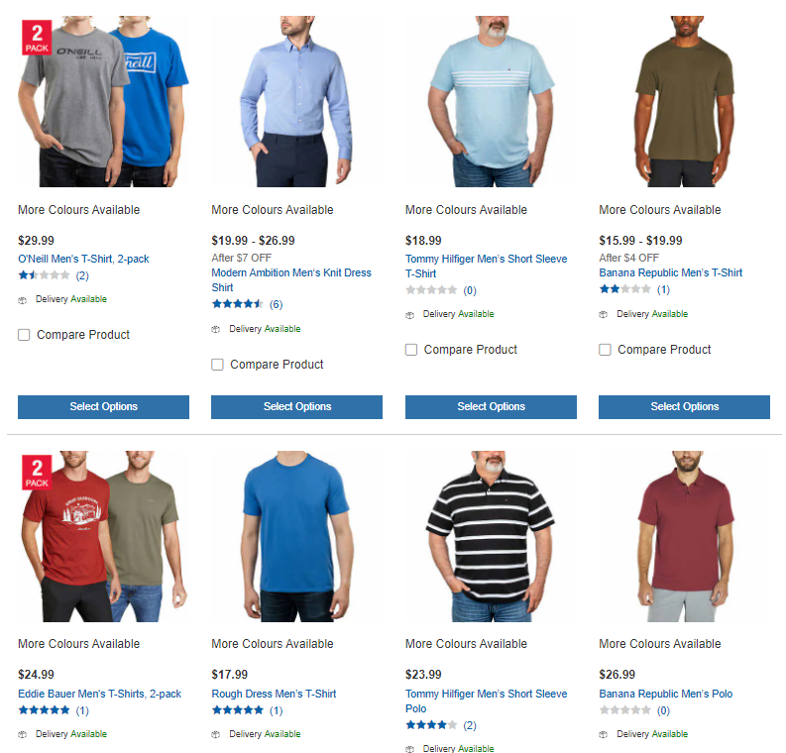This screenshot has height=753, width=786.
Task: Open Eddie Bauer Men's T-Shirts, 2-pack link
Action: (x=100, y=694)
